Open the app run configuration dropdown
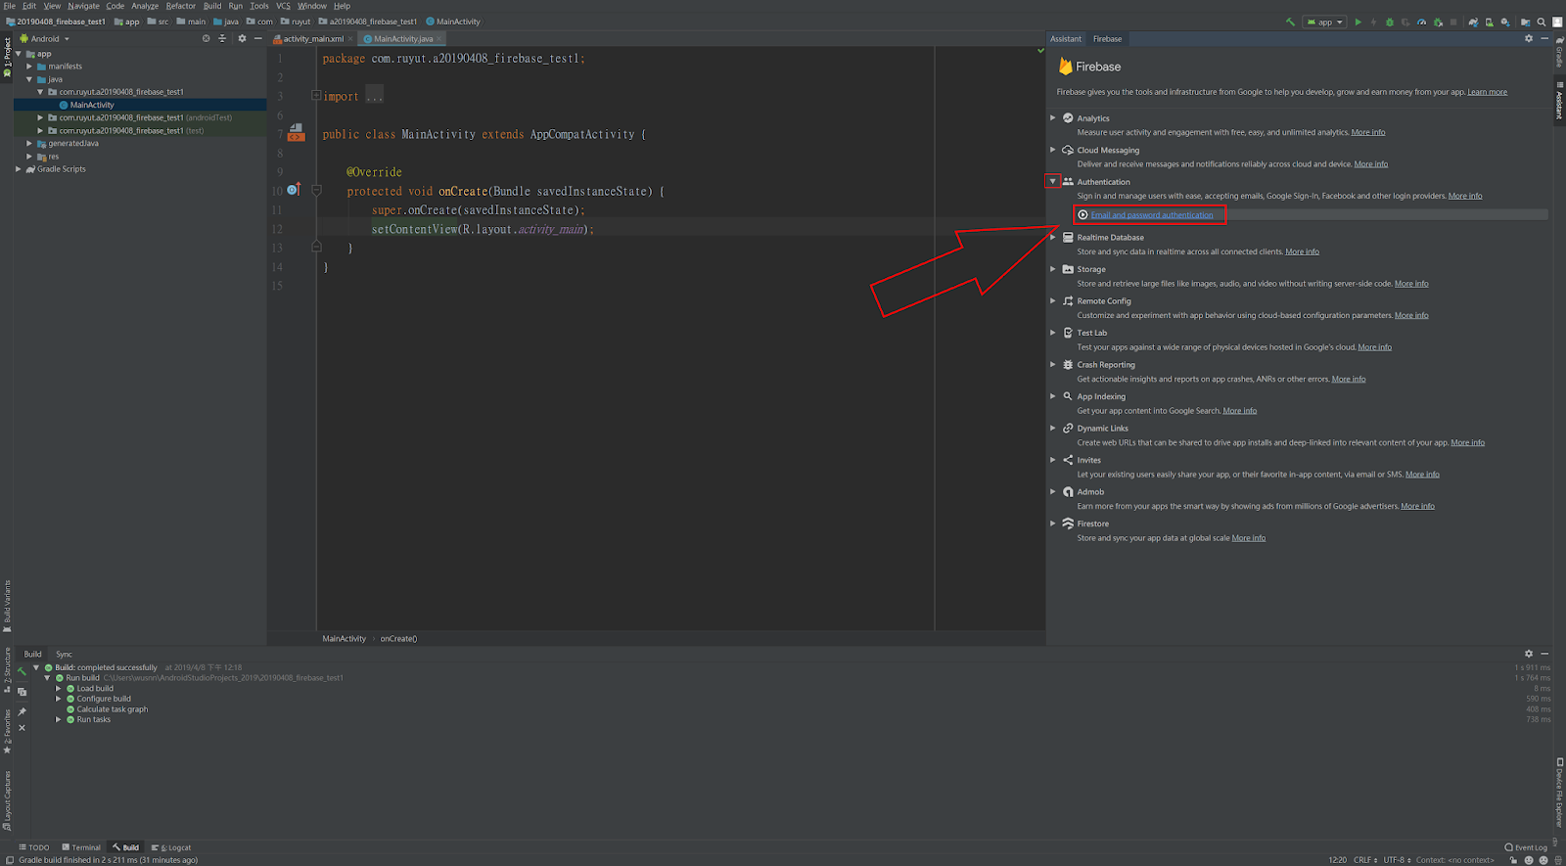The height and width of the screenshot is (866, 1566). pos(1325,22)
